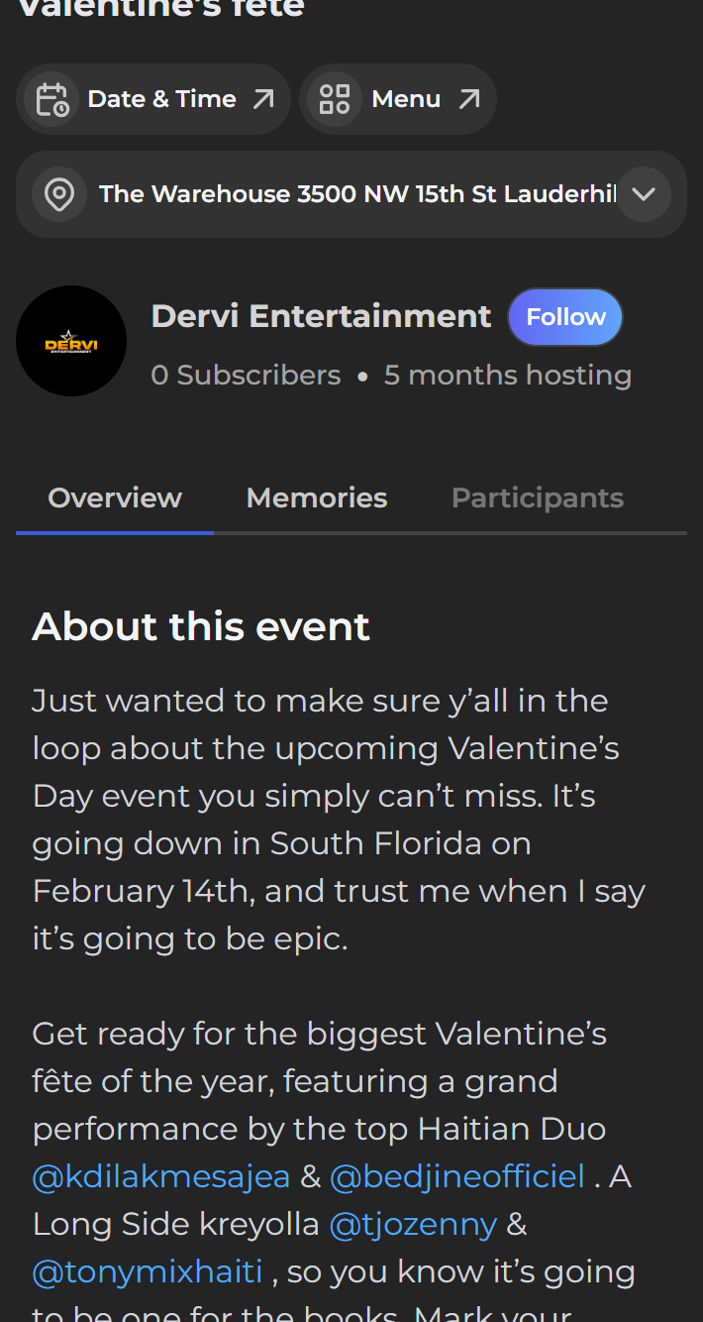Switch to the Memories tab
The image size is (703, 1322).
(x=317, y=497)
